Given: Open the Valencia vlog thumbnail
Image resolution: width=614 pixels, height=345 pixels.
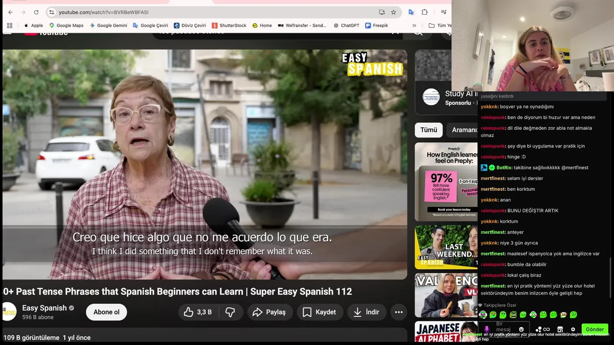Looking at the screenshot, I should (446, 295).
